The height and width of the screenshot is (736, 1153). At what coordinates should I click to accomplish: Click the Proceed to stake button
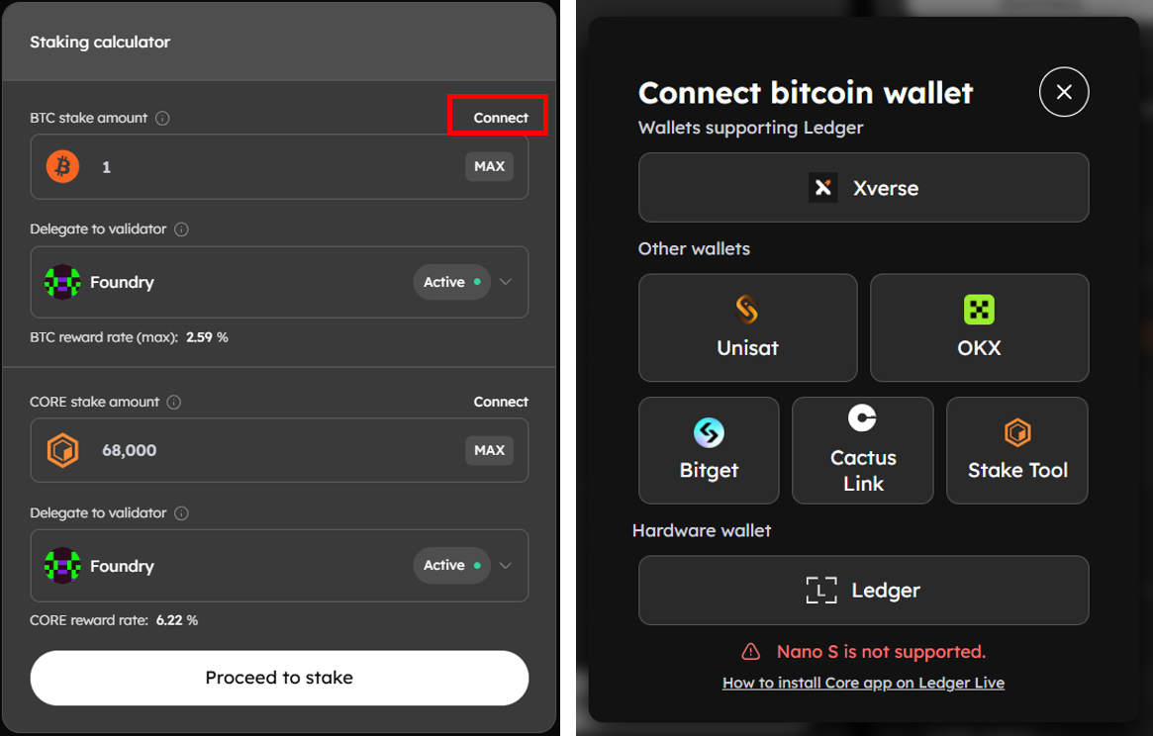point(279,678)
